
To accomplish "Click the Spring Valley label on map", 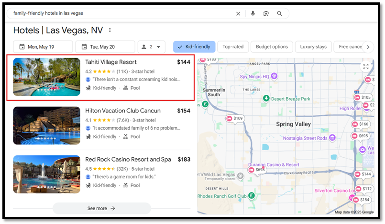I will (294, 124).
